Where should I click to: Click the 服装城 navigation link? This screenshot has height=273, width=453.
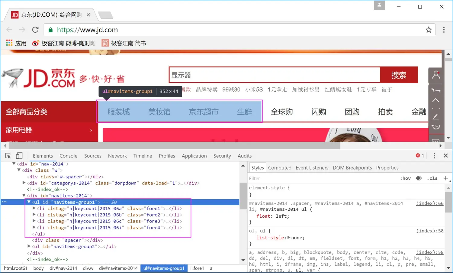[x=118, y=112]
